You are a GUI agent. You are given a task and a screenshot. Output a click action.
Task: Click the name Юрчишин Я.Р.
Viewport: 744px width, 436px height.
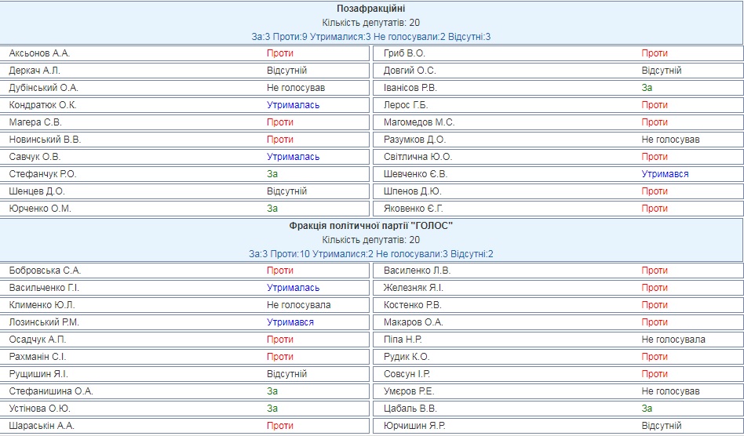tap(414, 426)
